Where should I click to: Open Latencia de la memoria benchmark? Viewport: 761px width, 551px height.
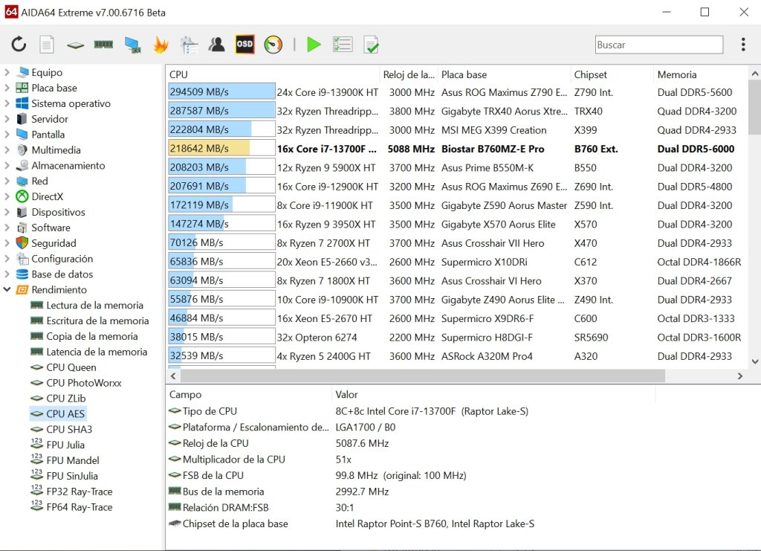pyautogui.click(x=97, y=352)
